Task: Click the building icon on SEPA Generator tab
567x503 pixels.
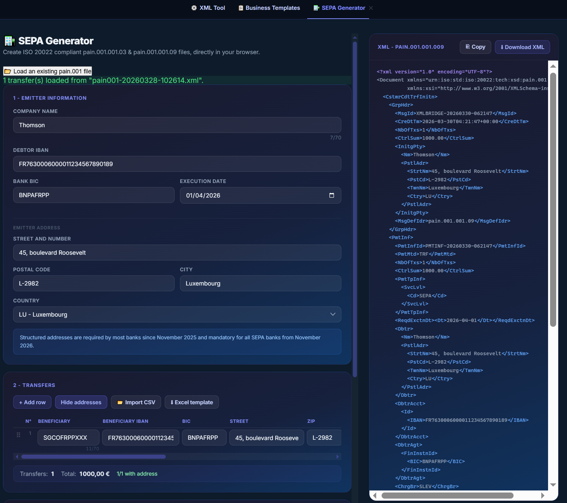Action: click(316, 8)
